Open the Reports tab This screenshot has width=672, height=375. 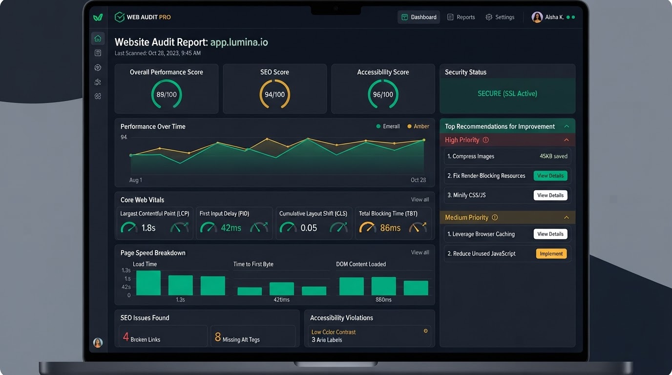(461, 17)
